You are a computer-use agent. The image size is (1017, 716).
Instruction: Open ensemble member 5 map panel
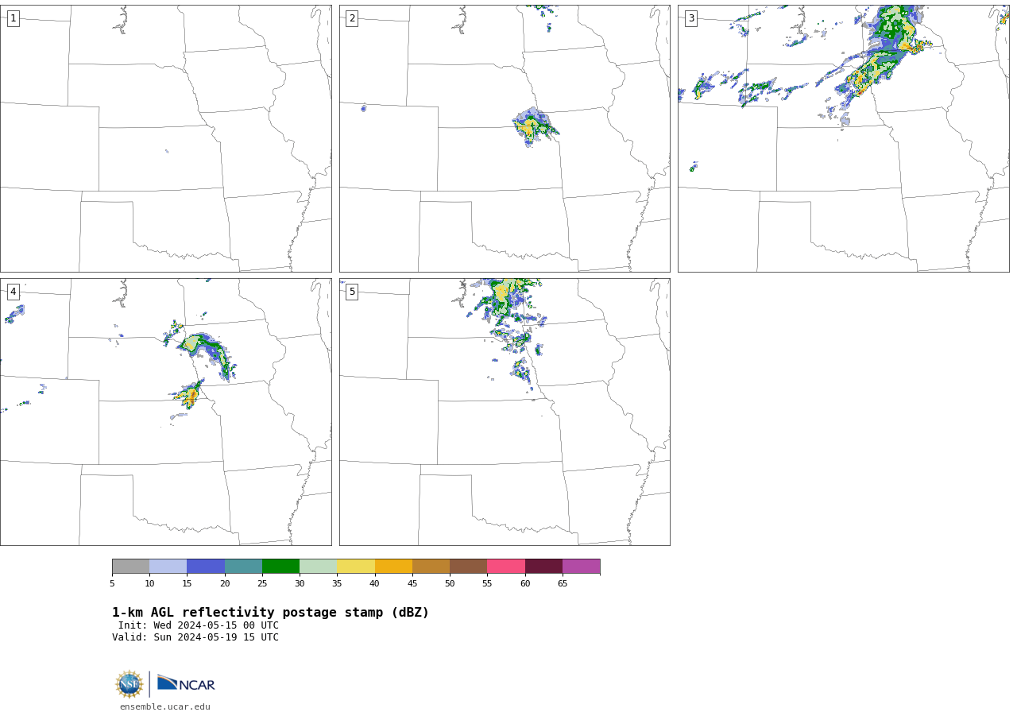[505, 412]
